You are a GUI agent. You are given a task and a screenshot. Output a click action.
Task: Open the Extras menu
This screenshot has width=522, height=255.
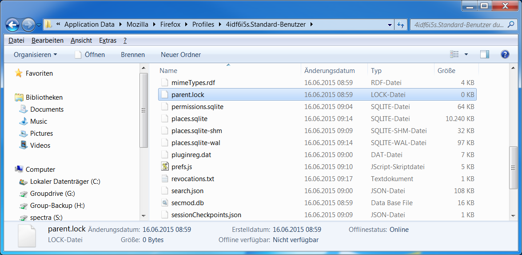coord(108,40)
